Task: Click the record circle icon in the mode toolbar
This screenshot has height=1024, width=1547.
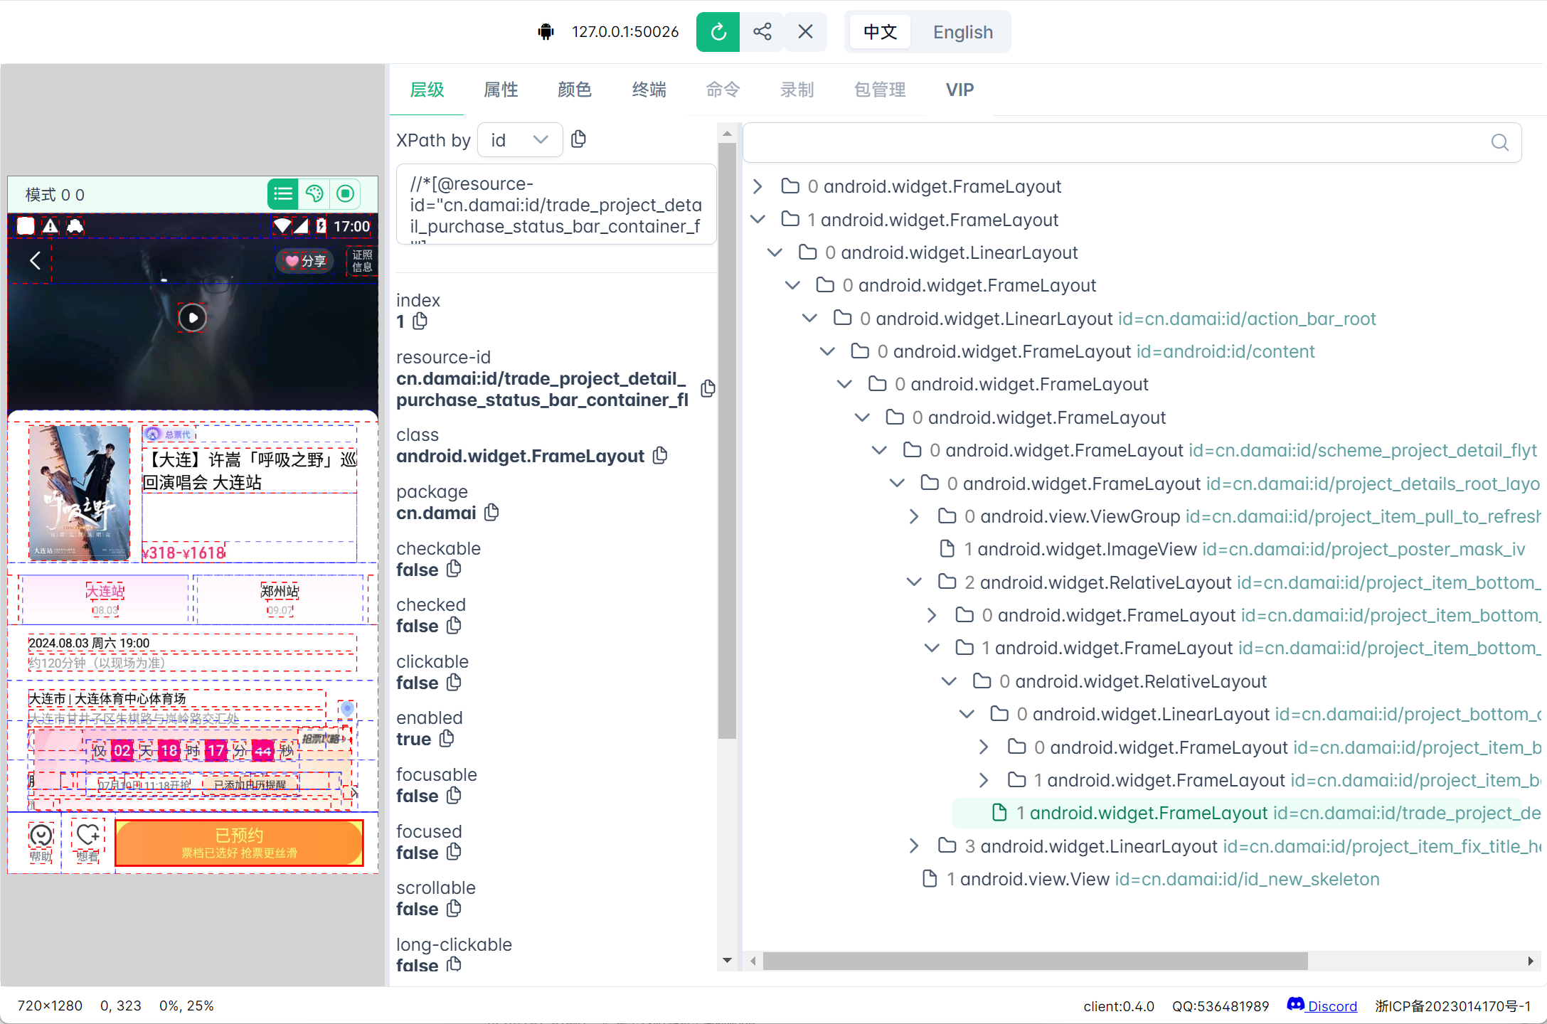Action: click(345, 194)
